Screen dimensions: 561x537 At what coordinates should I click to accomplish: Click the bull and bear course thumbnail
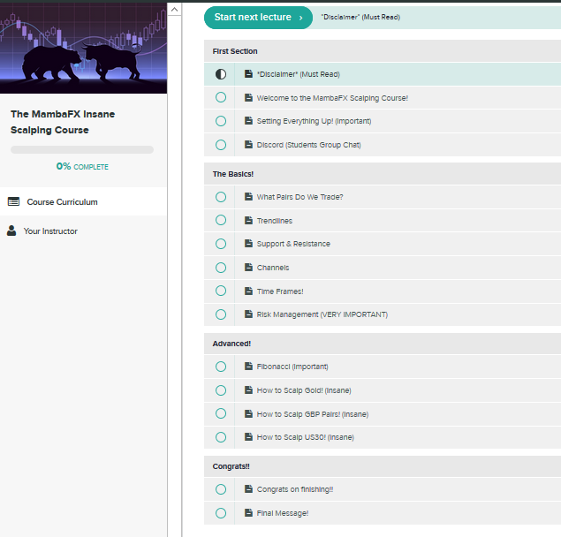pyautogui.click(x=83, y=49)
